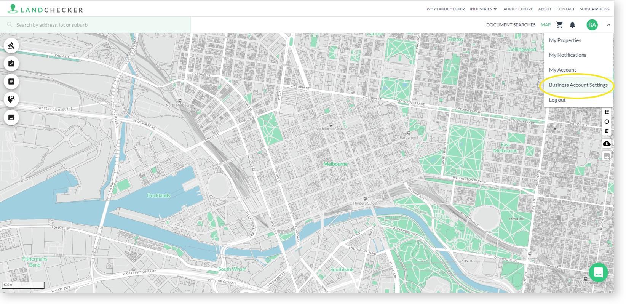
Task: Collapse the account menu chevron
Action: coord(608,25)
